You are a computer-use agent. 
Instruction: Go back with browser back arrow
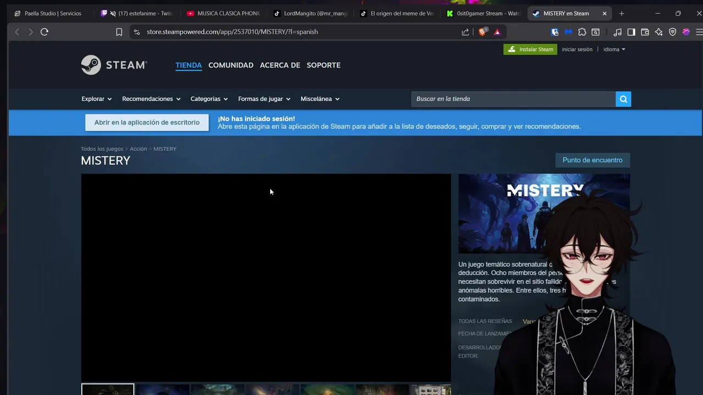click(x=17, y=32)
